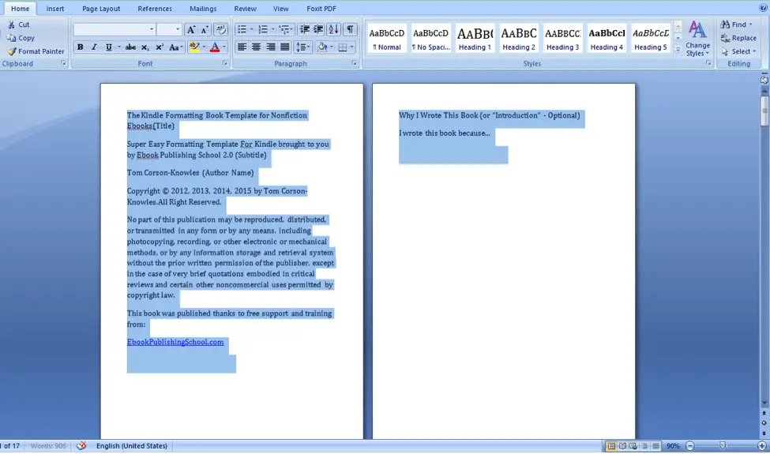Open the Find dropdown
This screenshot has height=454, width=770.
[x=750, y=24]
